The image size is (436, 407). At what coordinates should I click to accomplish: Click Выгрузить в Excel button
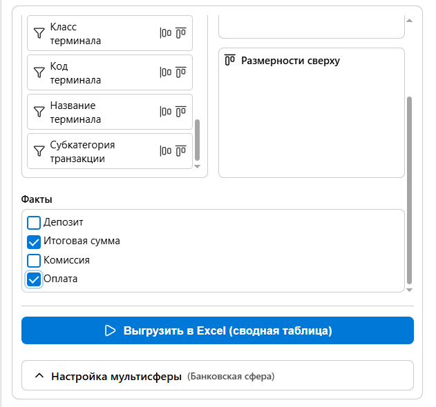tap(218, 330)
